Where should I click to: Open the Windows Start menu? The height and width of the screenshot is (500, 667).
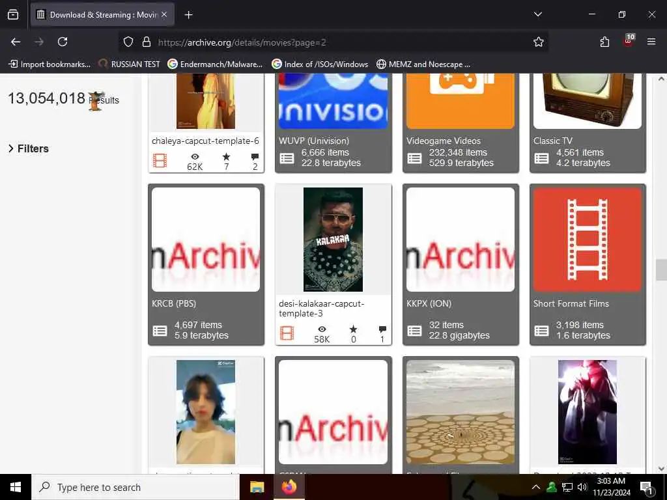pos(16,487)
